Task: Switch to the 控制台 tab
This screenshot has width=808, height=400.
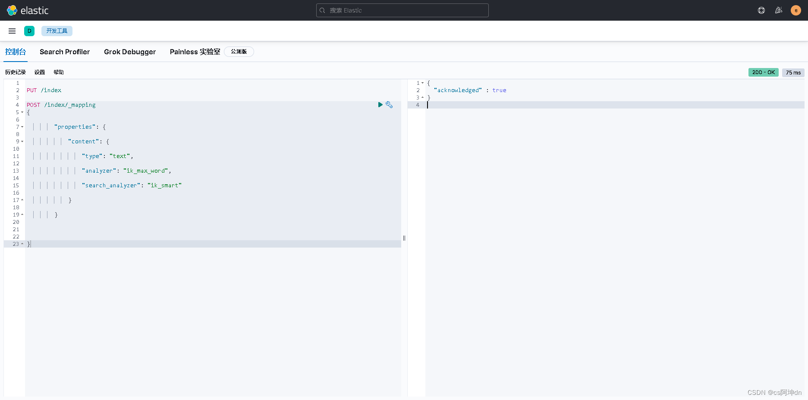Action: (16, 52)
